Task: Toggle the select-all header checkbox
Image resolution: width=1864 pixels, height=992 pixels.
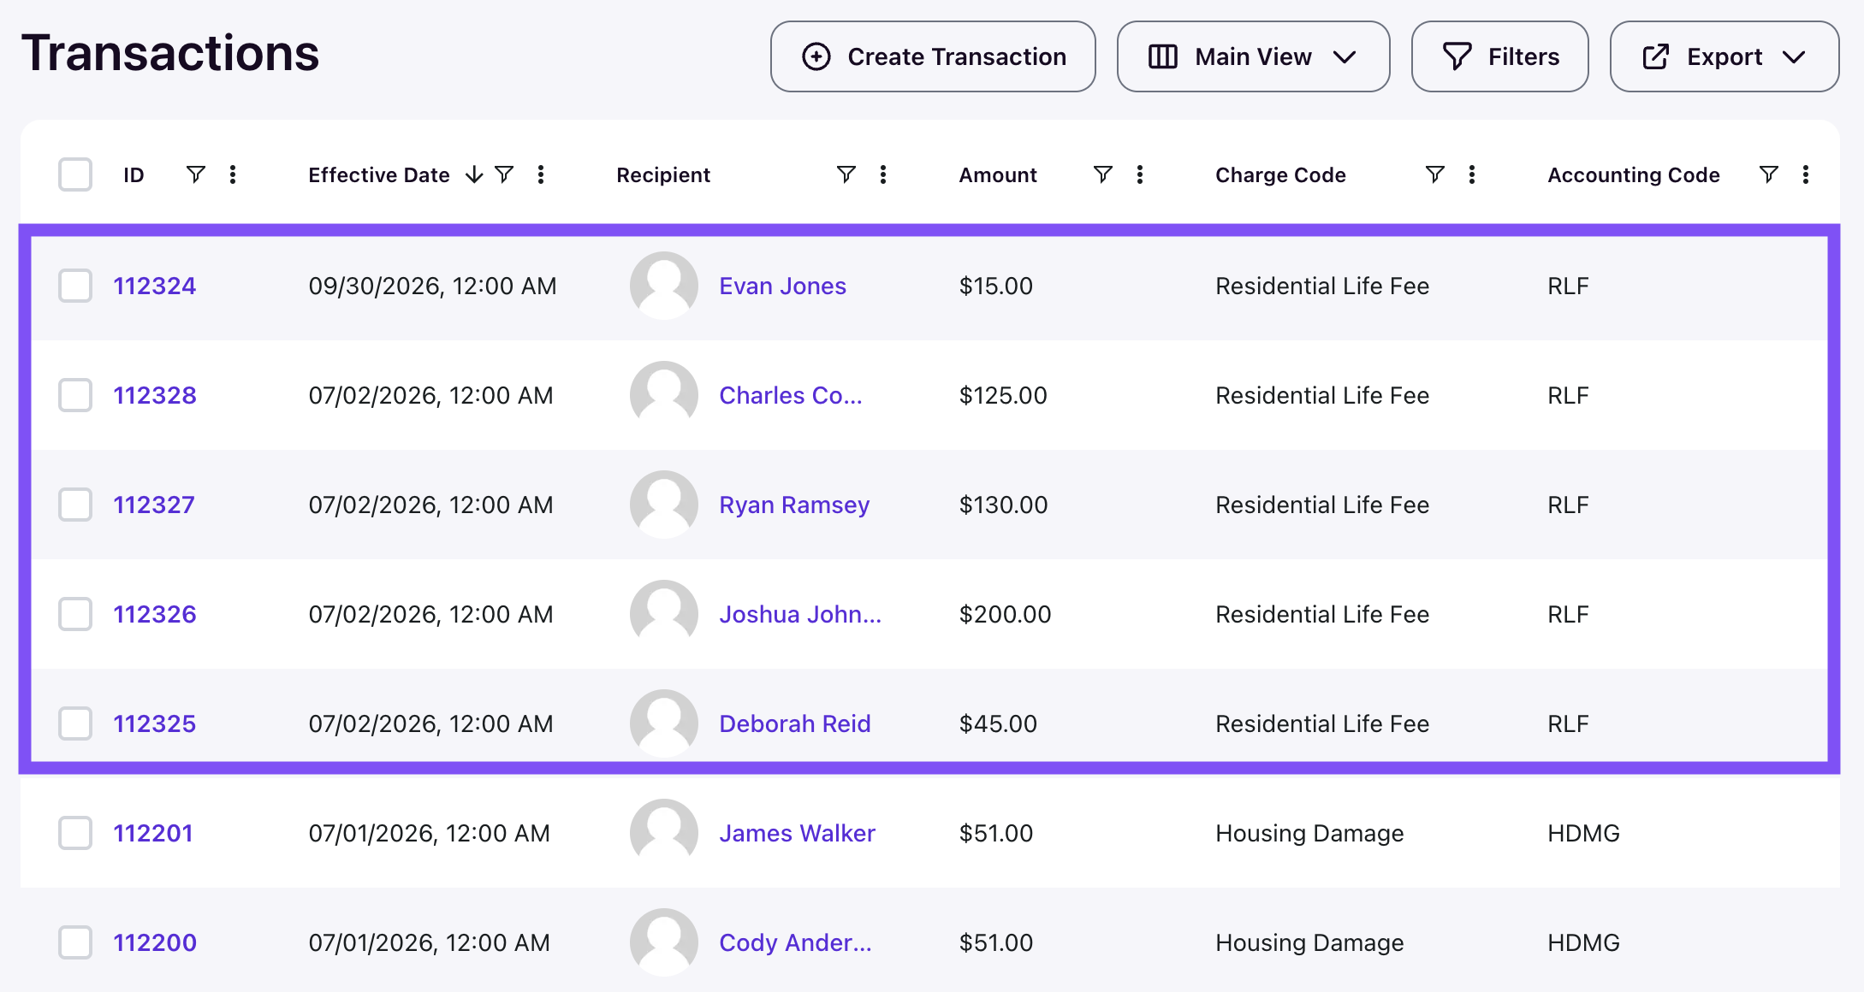Action: [75, 174]
